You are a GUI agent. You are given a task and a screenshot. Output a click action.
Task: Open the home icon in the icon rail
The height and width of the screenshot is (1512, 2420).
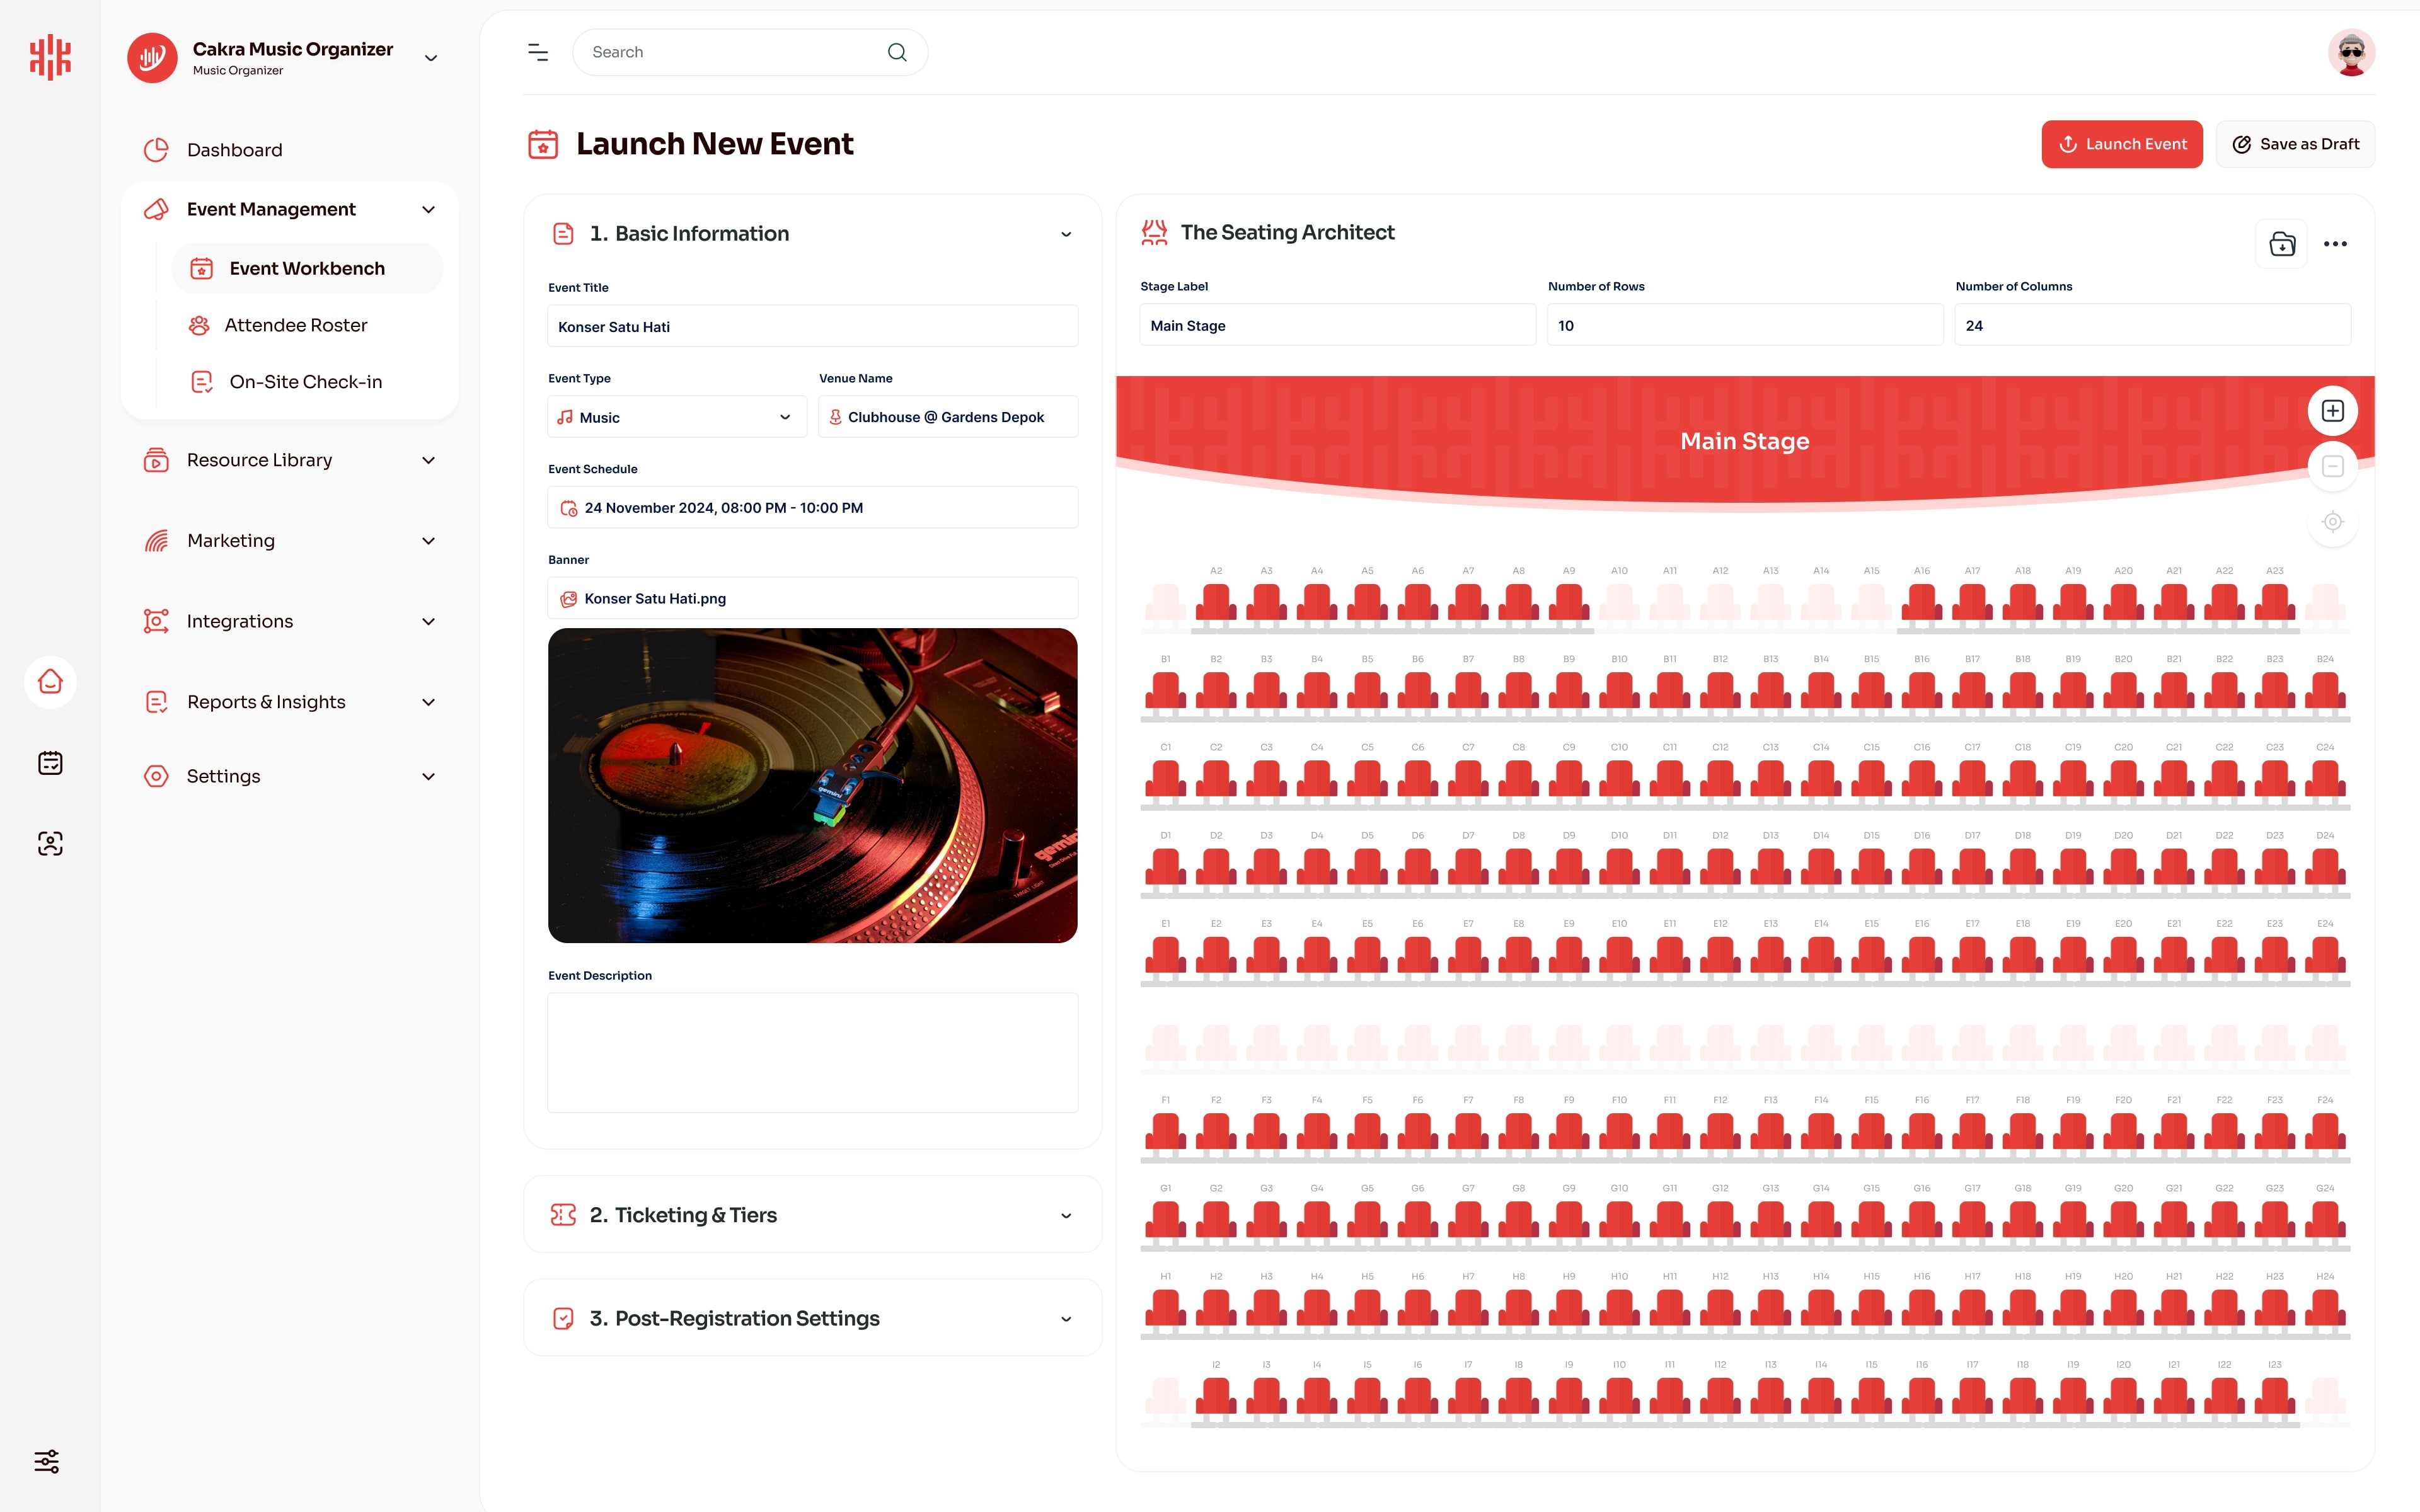[50, 682]
